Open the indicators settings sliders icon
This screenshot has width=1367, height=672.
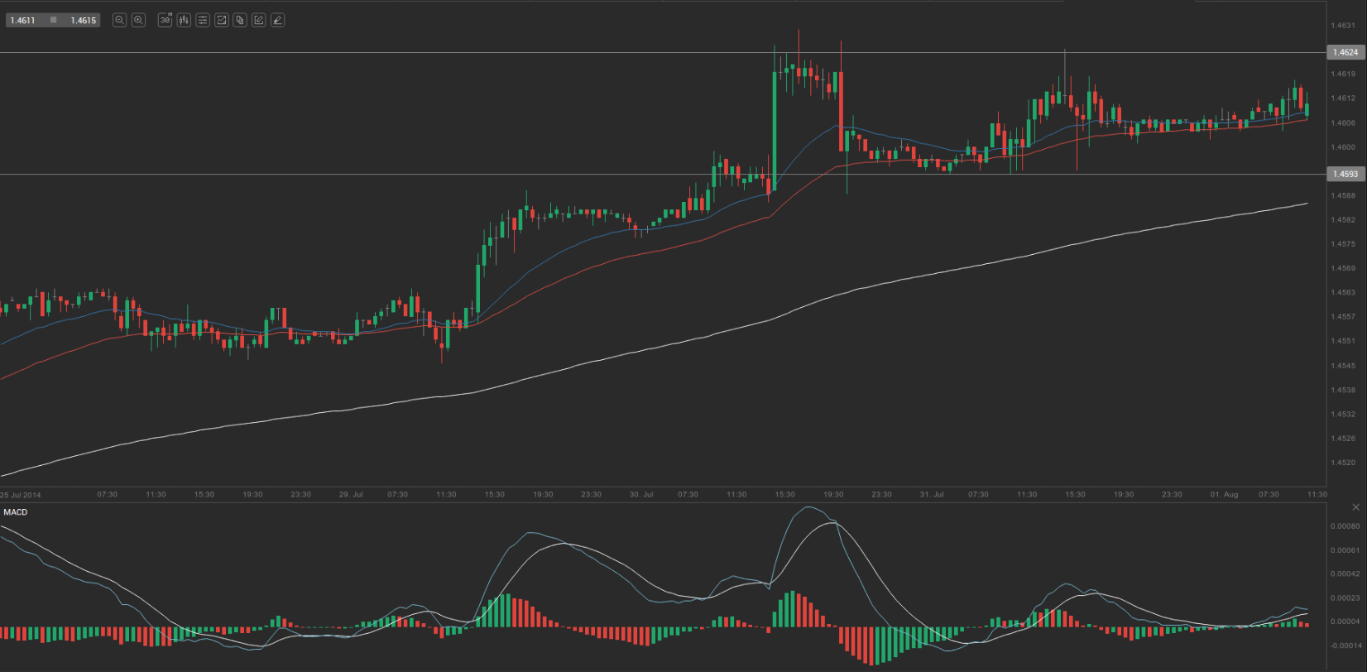coord(203,20)
